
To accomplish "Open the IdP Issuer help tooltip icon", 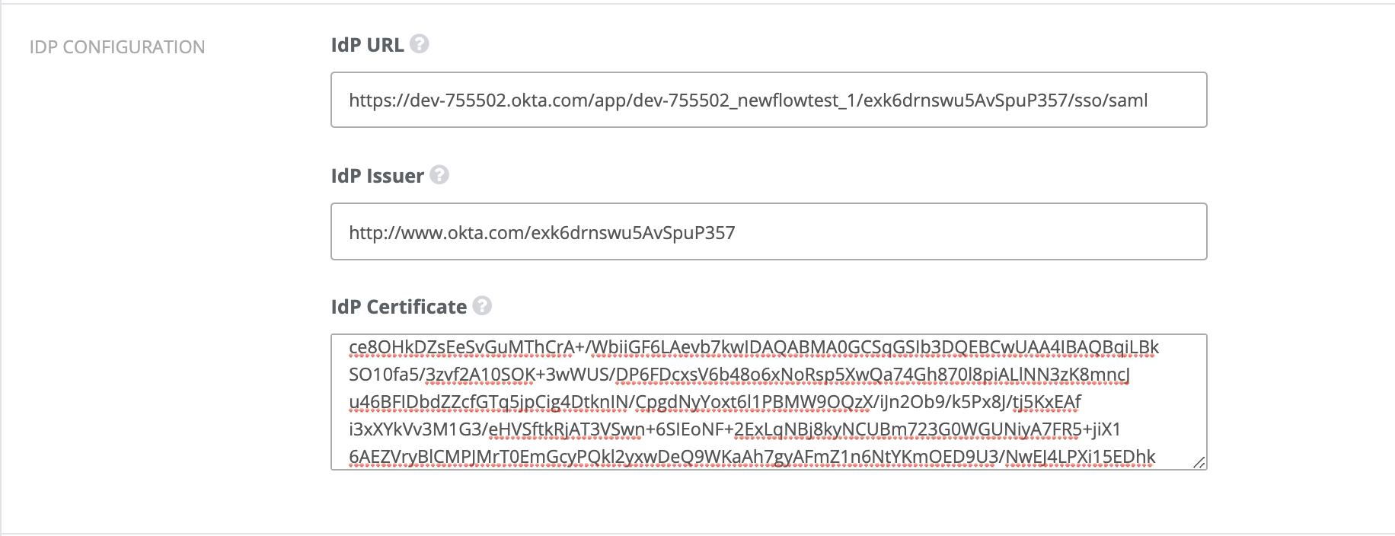I will click(x=439, y=175).
